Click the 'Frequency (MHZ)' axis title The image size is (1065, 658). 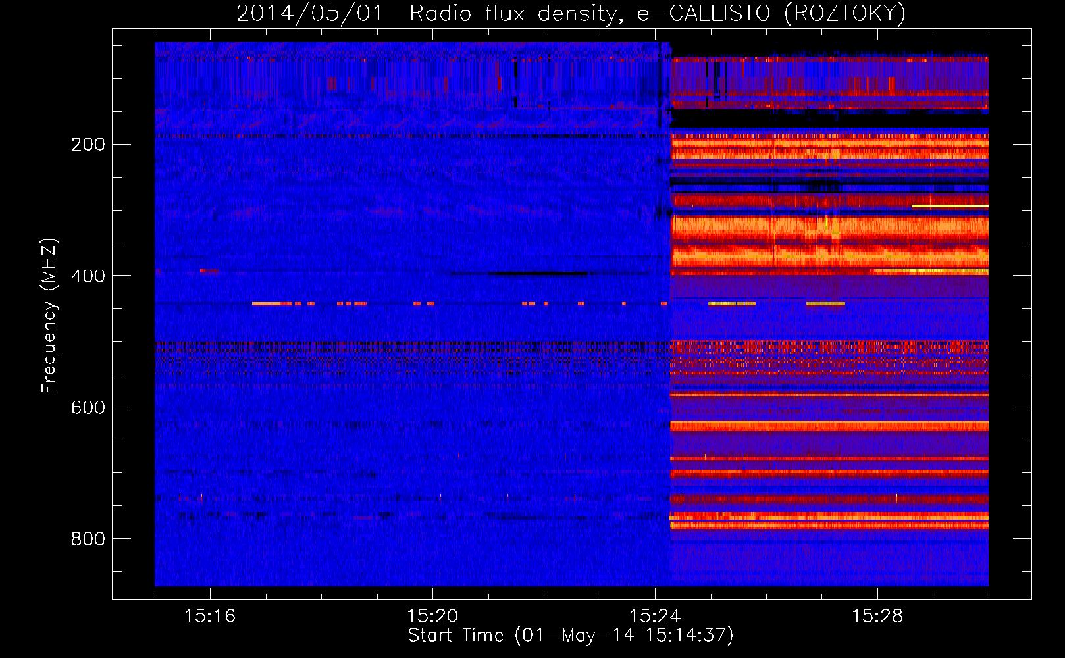(x=49, y=315)
